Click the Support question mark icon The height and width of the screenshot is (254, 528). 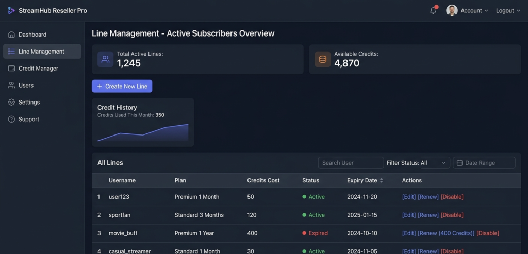coord(11,119)
